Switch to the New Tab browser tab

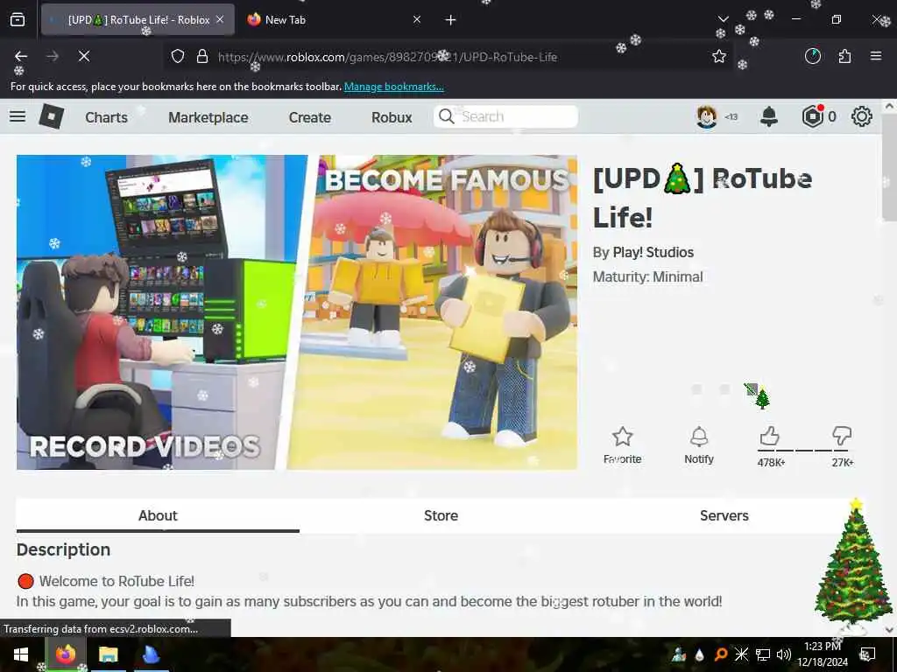click(x=334, y=20)
